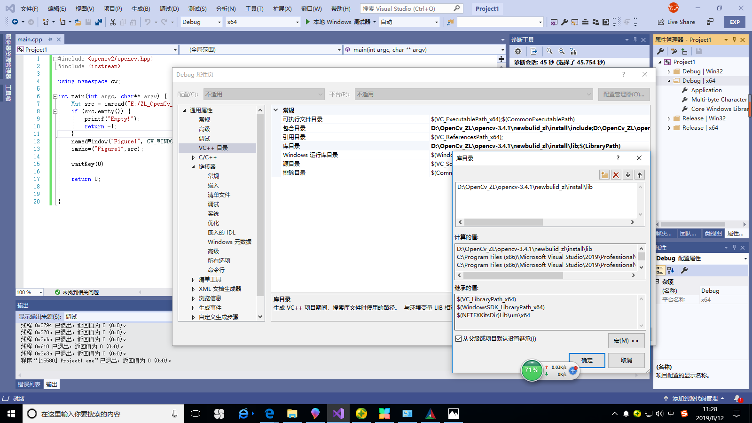
Task: Expand the Debug | Win32 node
Action: pyautogui.click(x=669, y=71)
